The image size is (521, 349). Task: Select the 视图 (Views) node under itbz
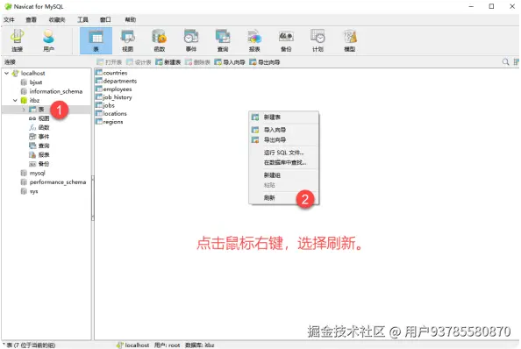(x=44, y=118)
